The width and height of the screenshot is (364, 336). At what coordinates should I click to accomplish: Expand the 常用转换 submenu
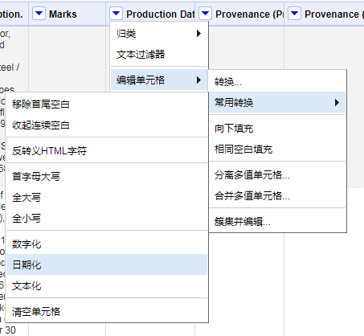coord(277,102)
